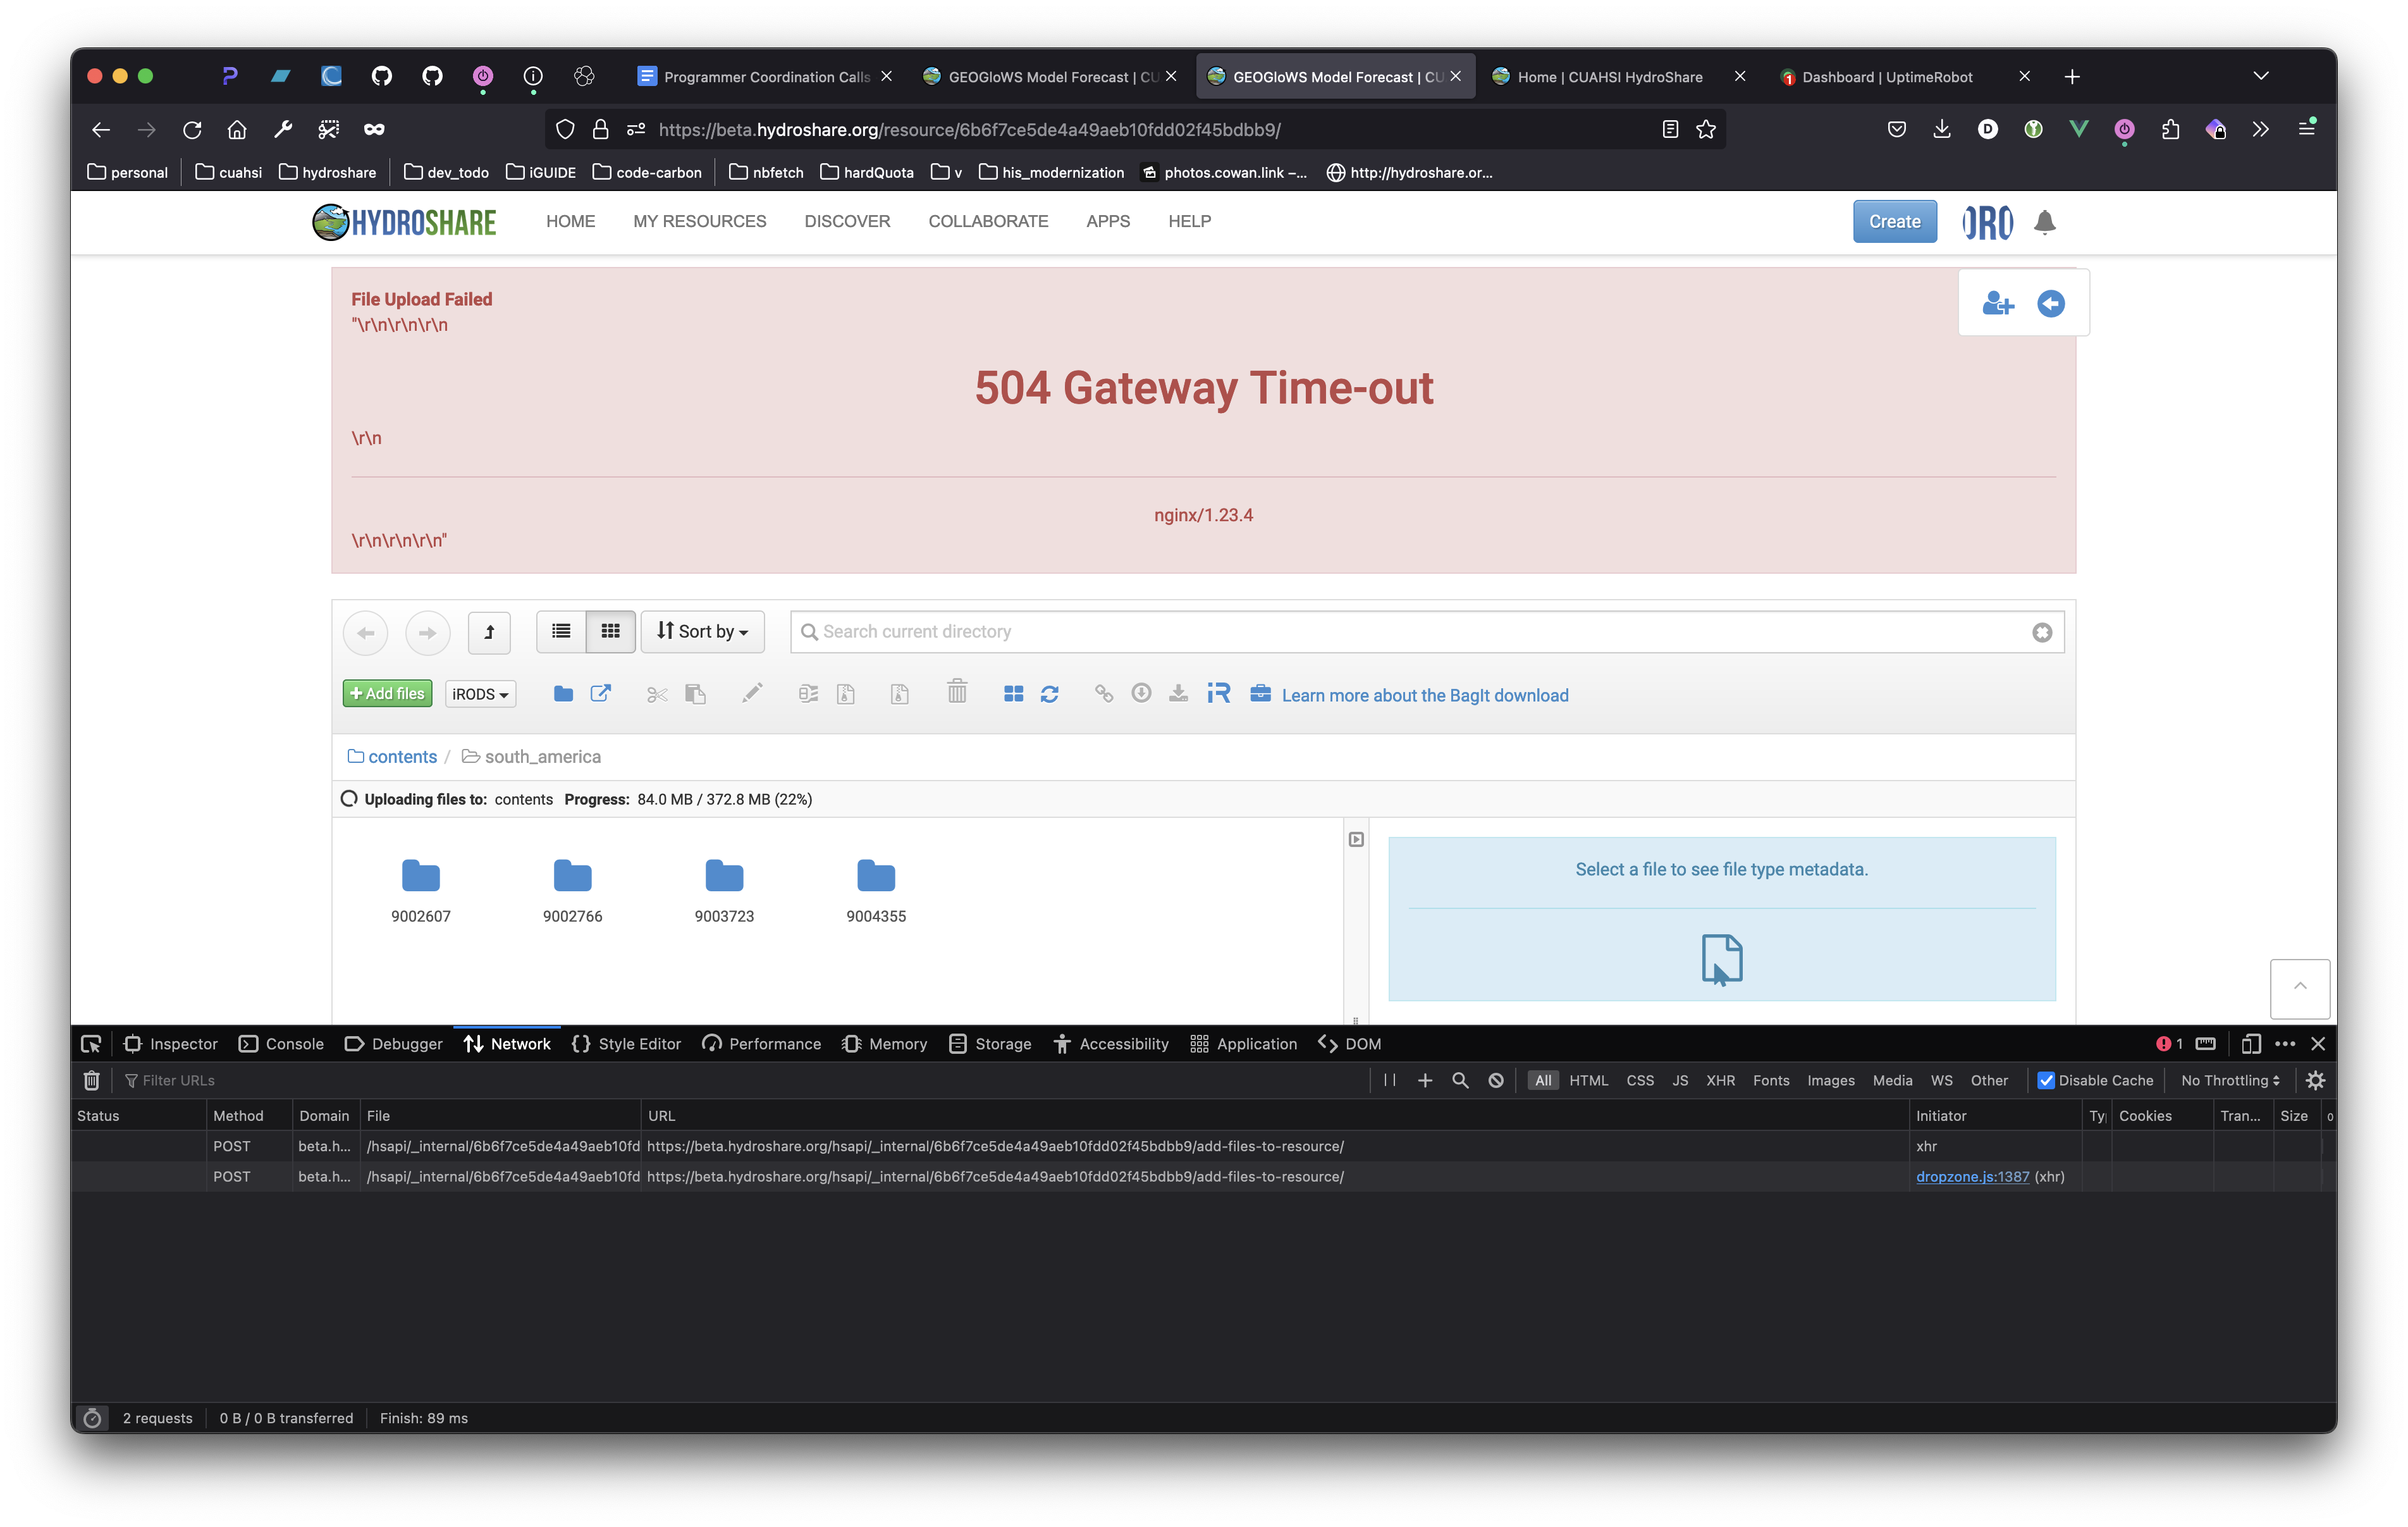Click the Search current directory field
The width and height of the screenshot is (2408, 1527).
point(1427,633)
